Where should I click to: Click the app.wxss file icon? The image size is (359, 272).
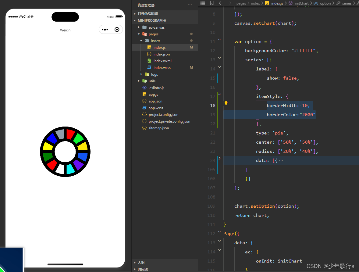[144, 108]
